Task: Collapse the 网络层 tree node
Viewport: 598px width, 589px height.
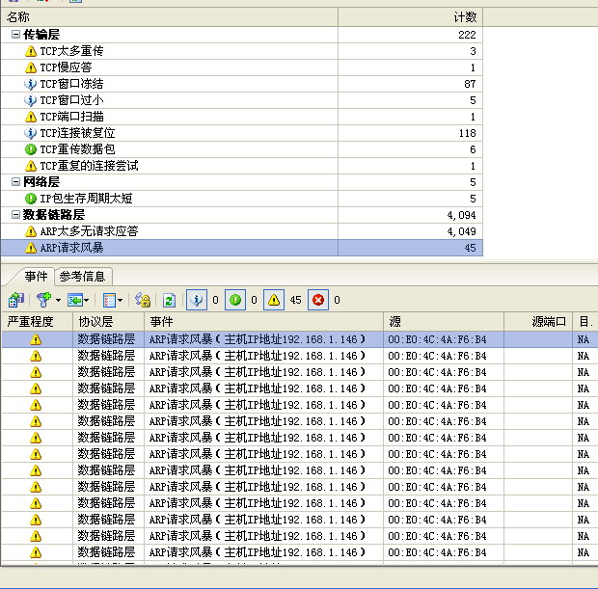Action: pos(15,181)
